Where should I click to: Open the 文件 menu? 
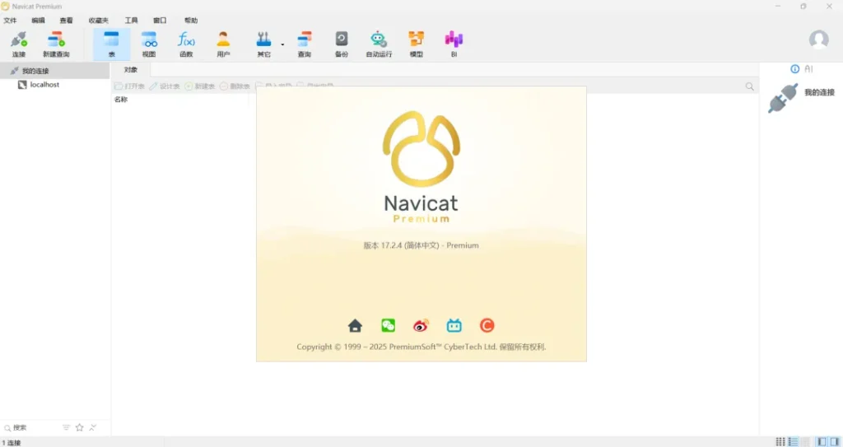[10, 21]
